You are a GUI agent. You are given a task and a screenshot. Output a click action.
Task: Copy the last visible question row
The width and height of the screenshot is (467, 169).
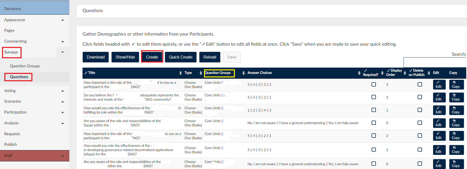coord(456,164)
